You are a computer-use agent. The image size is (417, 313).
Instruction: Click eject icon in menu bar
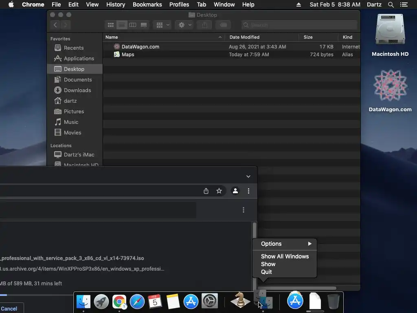pyautogui.click(x=298, y=4)
